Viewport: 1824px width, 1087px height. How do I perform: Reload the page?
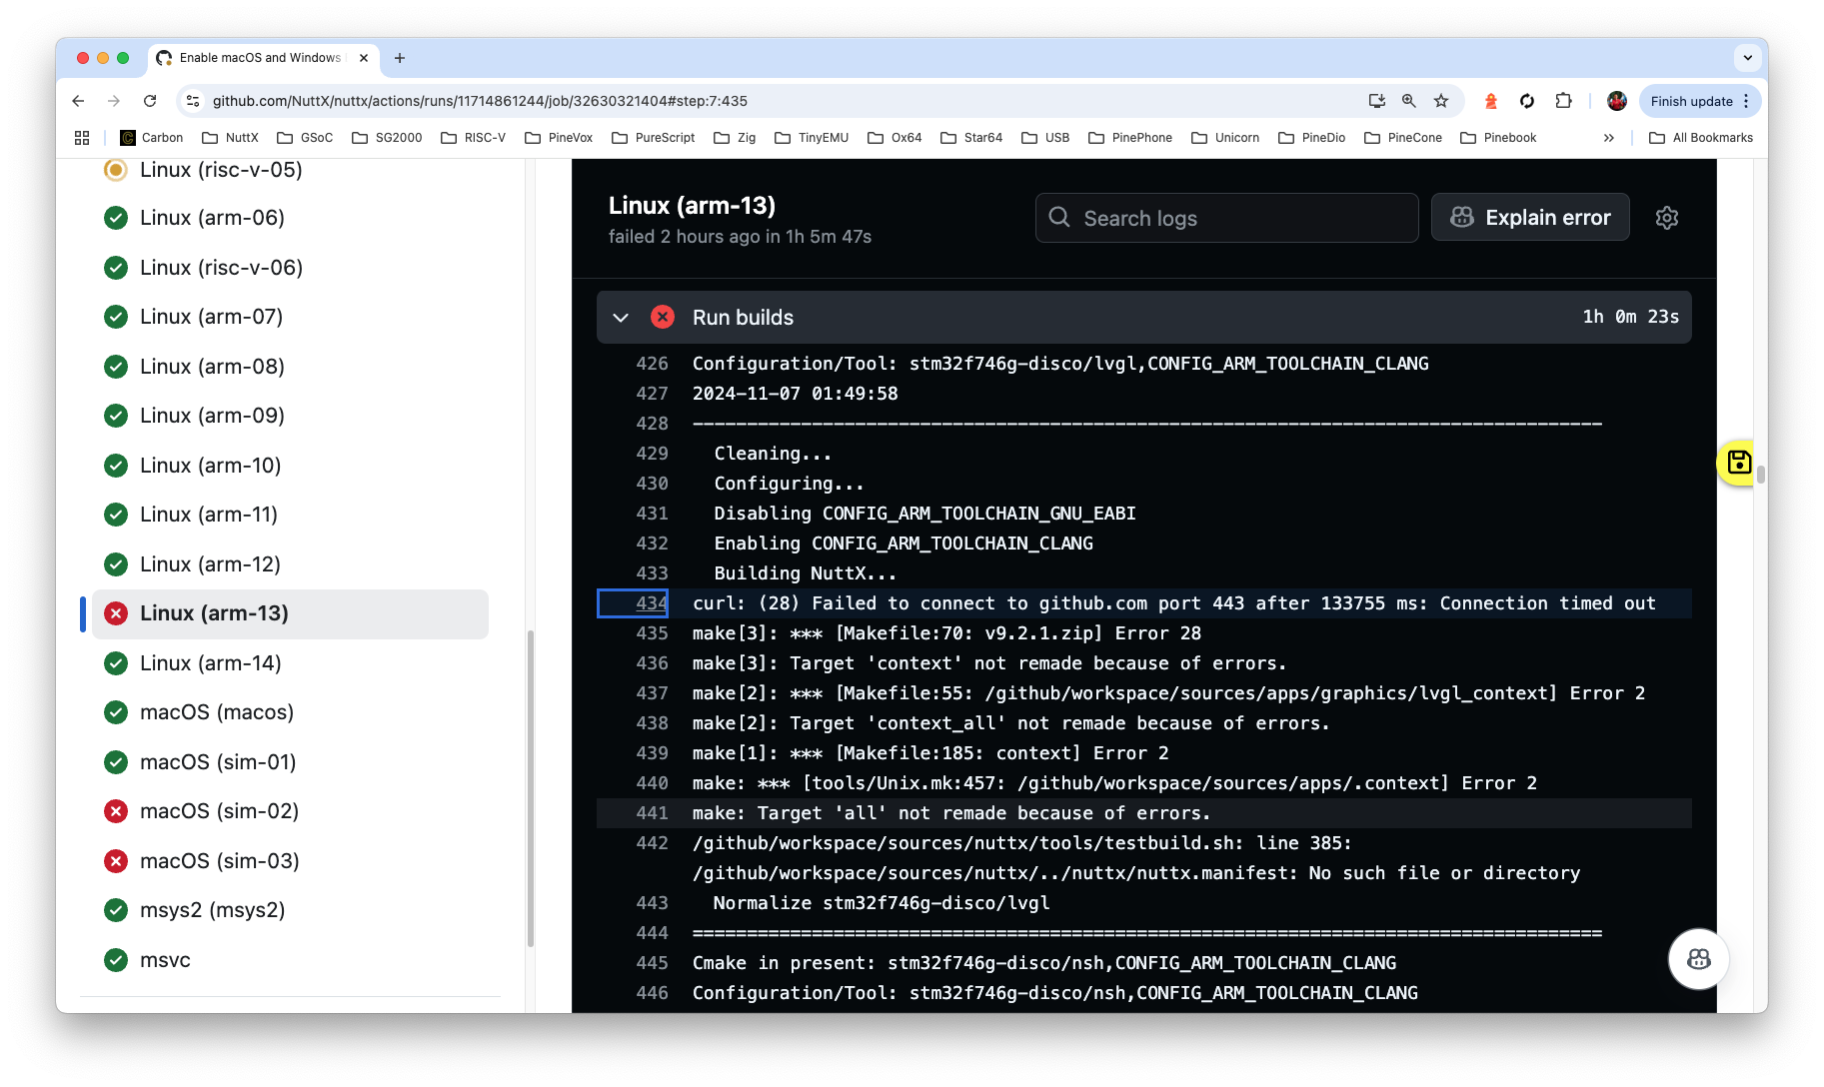[x=150, y=101]
